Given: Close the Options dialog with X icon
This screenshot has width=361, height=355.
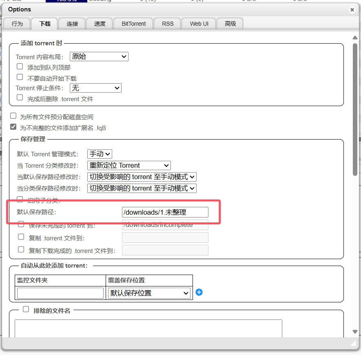Looking at the screenshot, I should pos(352,9).
